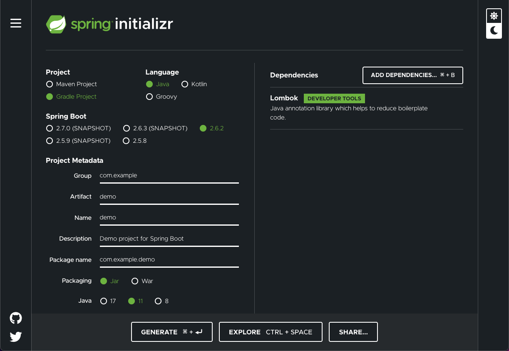
Task: Choose Java version 8
Action: pos(162,301)
